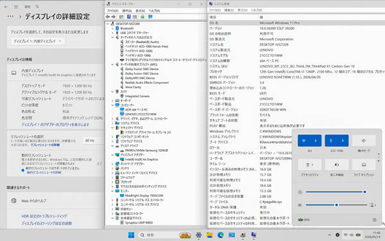385x241 pixels.
Task: Select the Bluetooth category icon in Device Manager
Action: (117, 28)
